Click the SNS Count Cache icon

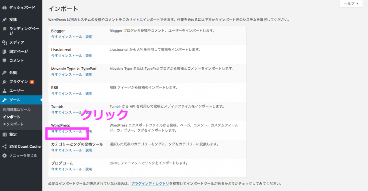click(4, 147)
